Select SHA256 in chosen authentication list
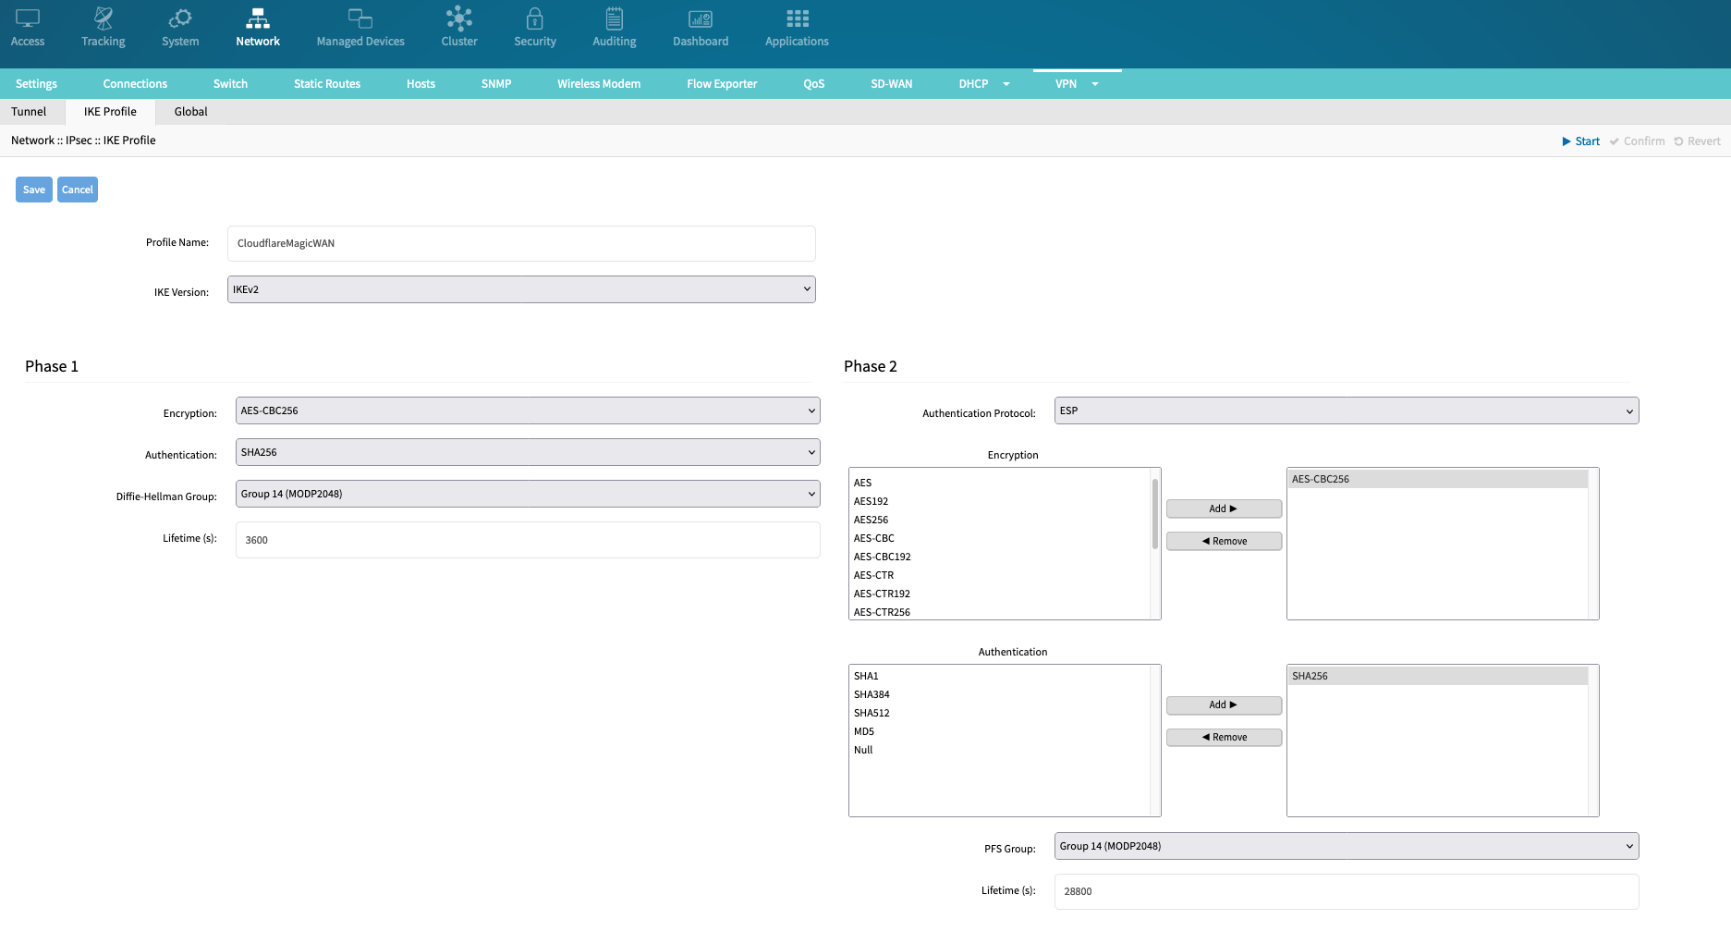This screenshot has width=1731, height=931. pos(1438,676)
